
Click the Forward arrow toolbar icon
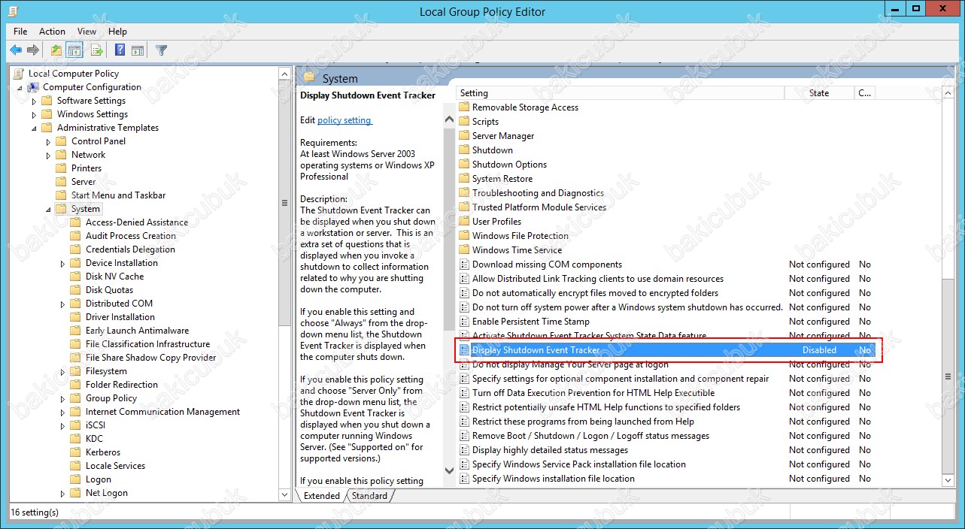coord(32,50)
